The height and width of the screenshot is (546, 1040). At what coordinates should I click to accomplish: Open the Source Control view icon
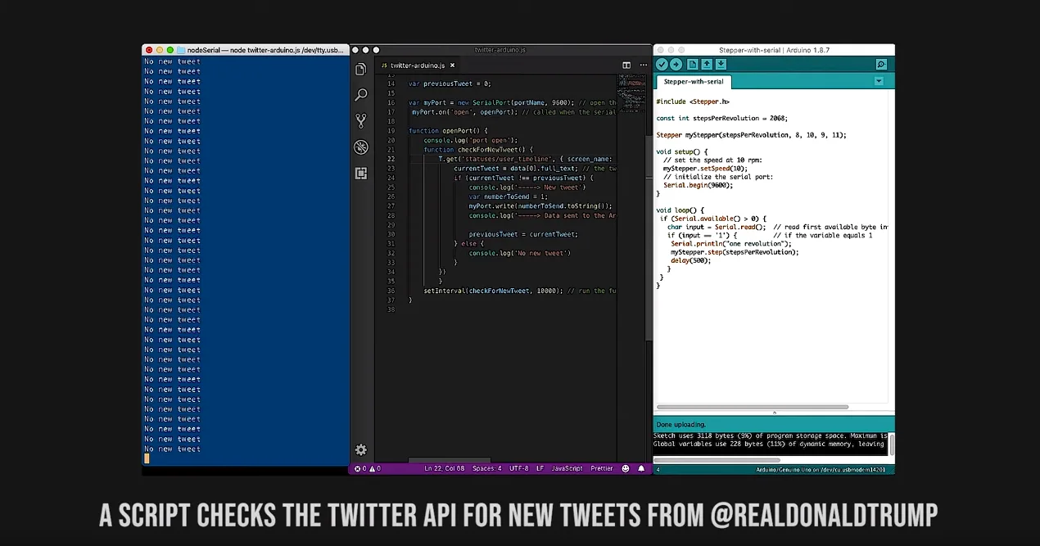pyautogui.click(x=360, y=121)
